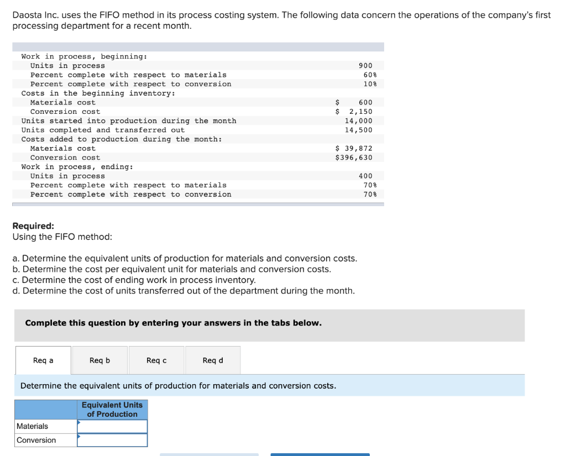Select the Equivalent Units of Production column header
Screen dimensions: 566x456
pyautogui.click(x=112, y=410)
